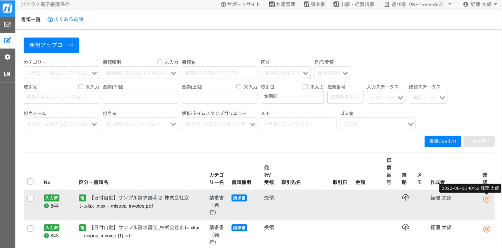Open document サンプル請求書④-2 in row 844
Viewport: 502px width, 248px height.
134,202
